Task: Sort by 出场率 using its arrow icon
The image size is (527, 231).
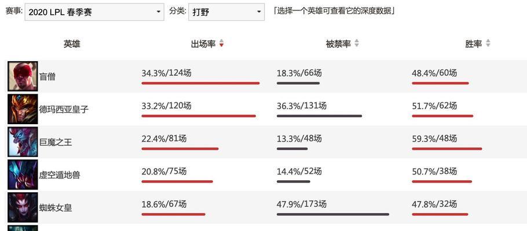Action: [x=221, y=43]
